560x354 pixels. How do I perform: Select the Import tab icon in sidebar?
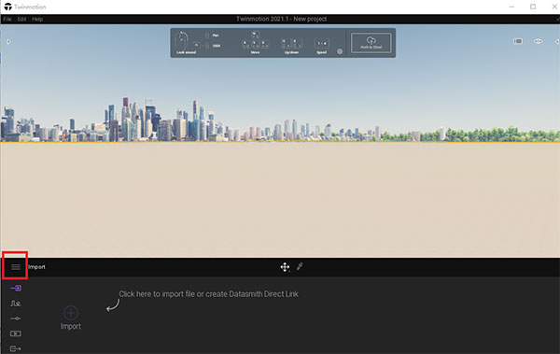(x=16, y=289)
